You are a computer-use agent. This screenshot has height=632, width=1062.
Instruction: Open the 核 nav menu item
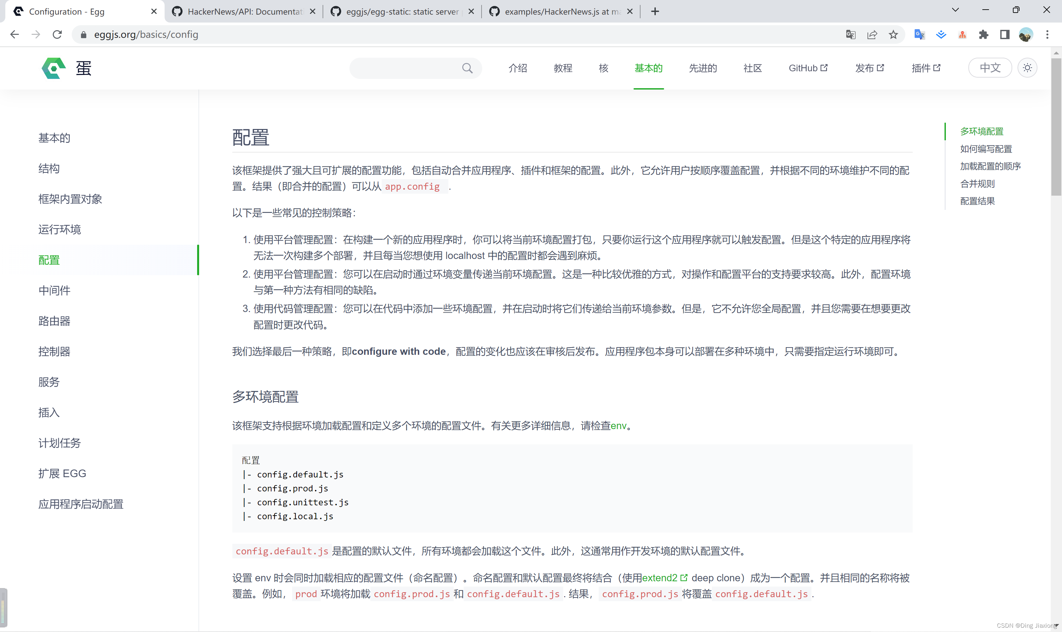(603, 68)
